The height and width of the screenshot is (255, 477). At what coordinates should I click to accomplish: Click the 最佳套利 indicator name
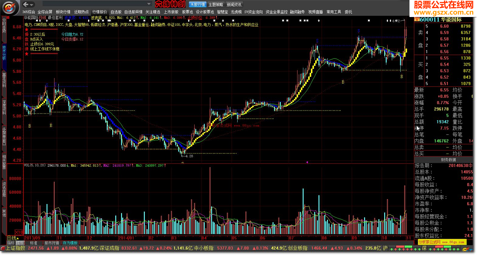[55, 18]
